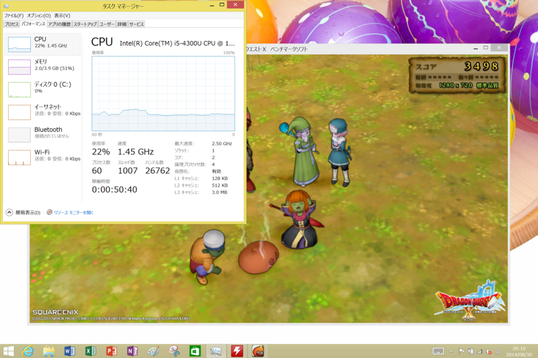
Task: Switch to the 詳細 tab
Action: [x=122, y=24]
